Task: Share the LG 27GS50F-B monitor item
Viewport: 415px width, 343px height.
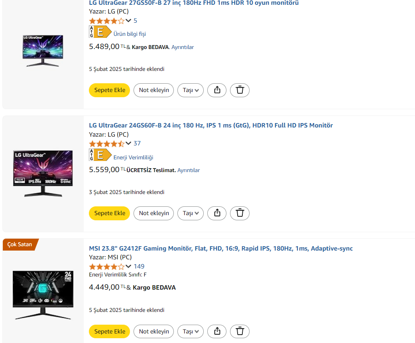Action: (x=217, y=90)
